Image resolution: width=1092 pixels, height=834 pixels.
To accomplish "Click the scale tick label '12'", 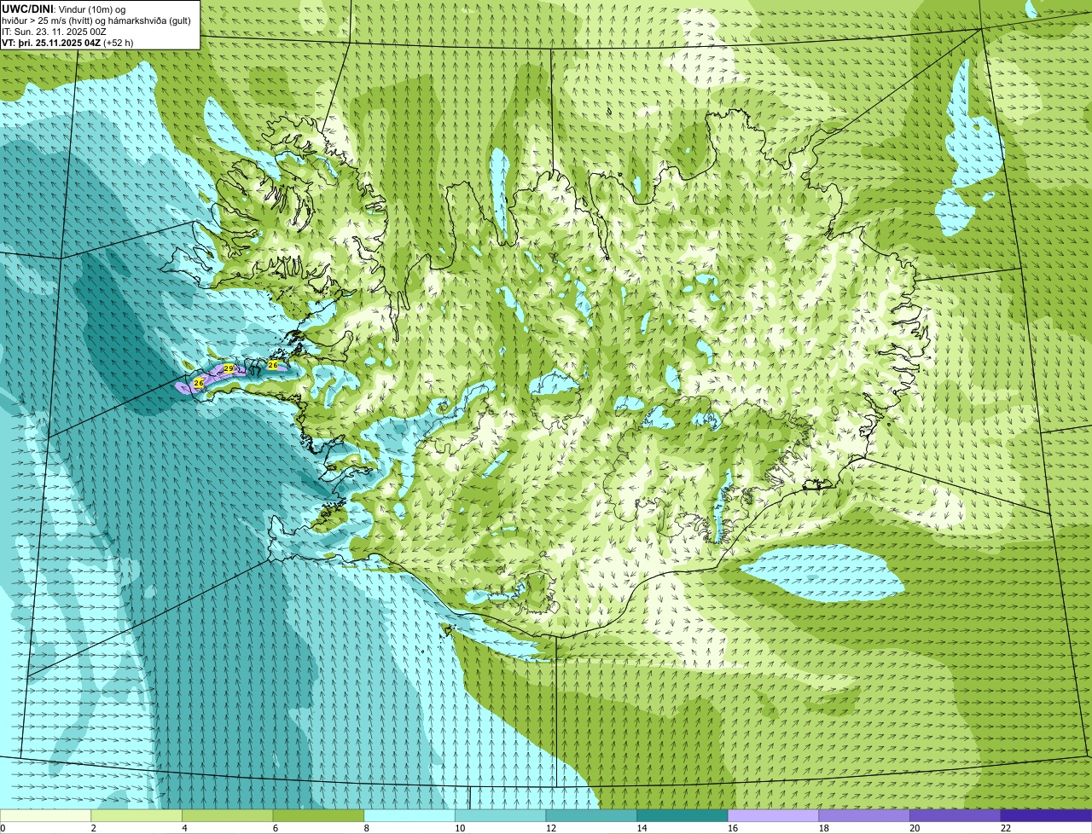I will coord(550,828).
